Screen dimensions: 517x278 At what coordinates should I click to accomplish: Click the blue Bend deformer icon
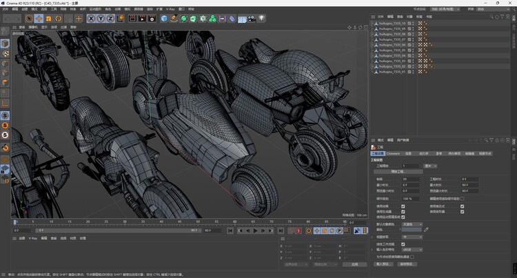232,19
